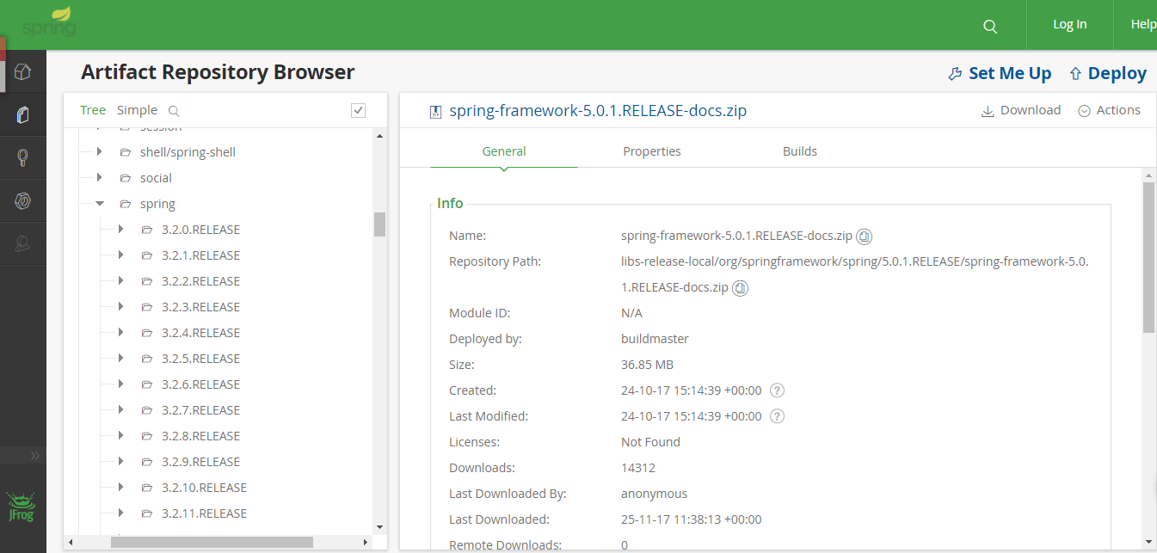Expand 3.2.0.RELEASE node
Viewport: 1157px width, 553px height.
[121, 229]
